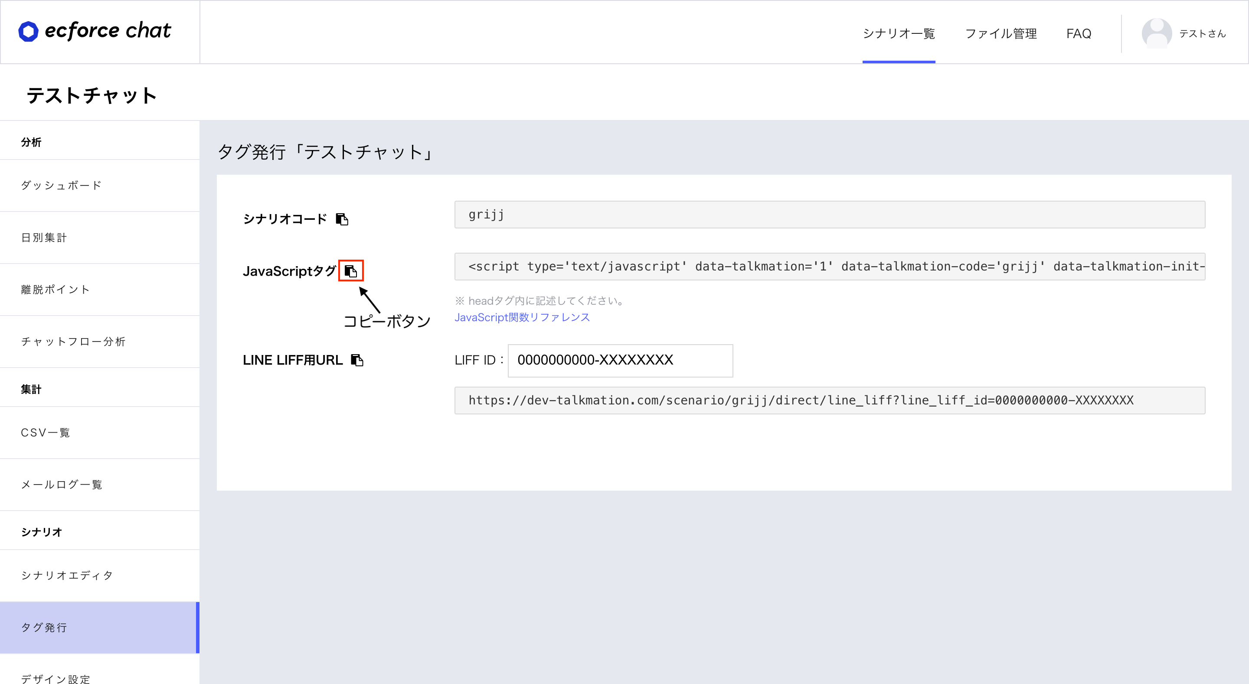This screenshot has width=1249, height=684.
Task: Open シナリオエディタ in sidebar
Action: pos(100,576)
